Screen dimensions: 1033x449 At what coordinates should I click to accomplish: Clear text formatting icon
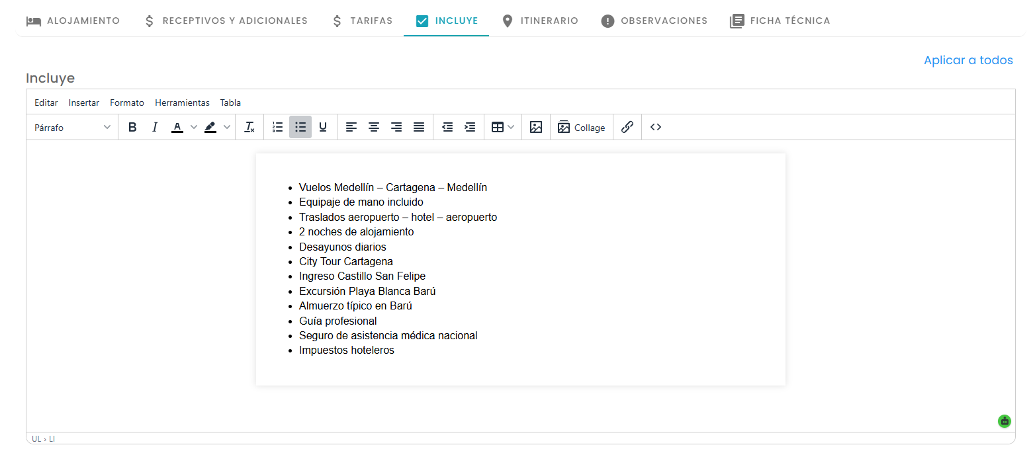tap(249, 127)
